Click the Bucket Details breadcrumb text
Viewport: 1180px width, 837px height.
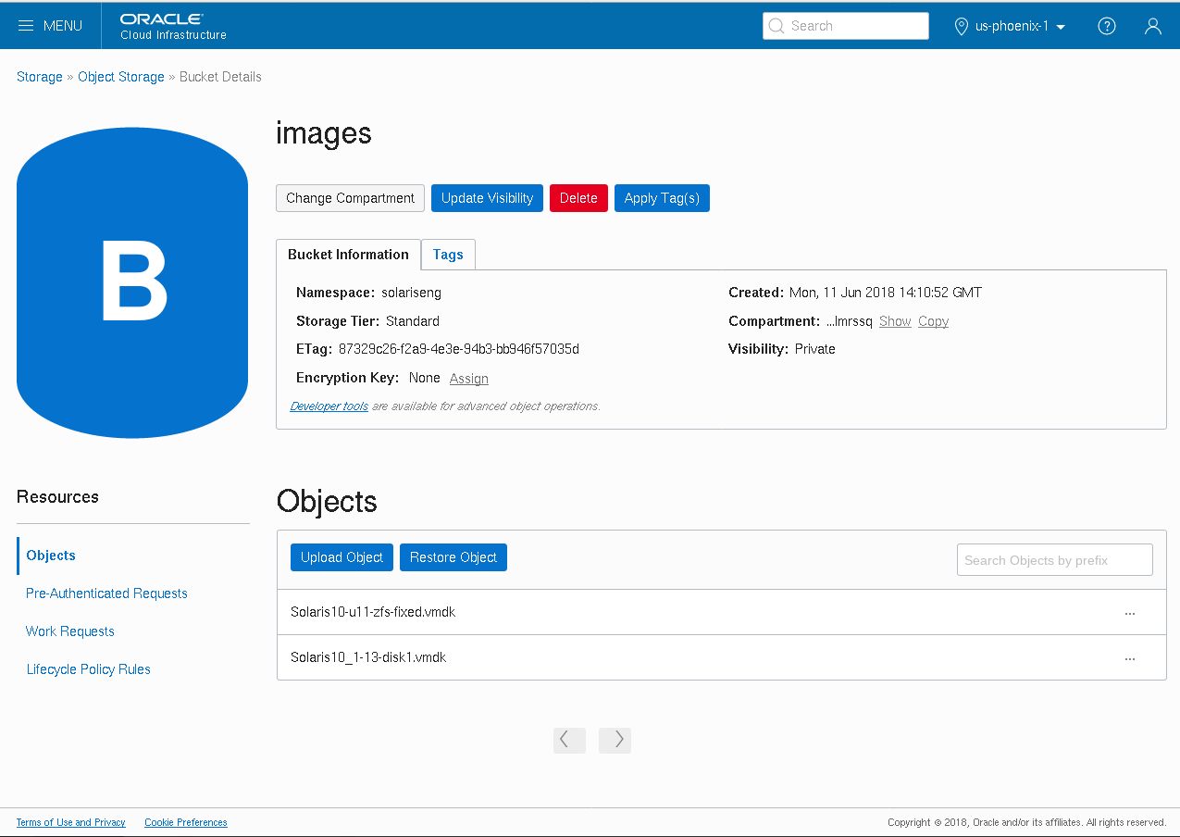pos(220,77)
